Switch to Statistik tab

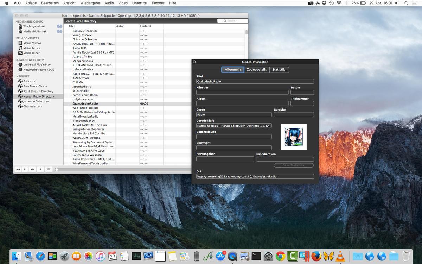[279, 70]
